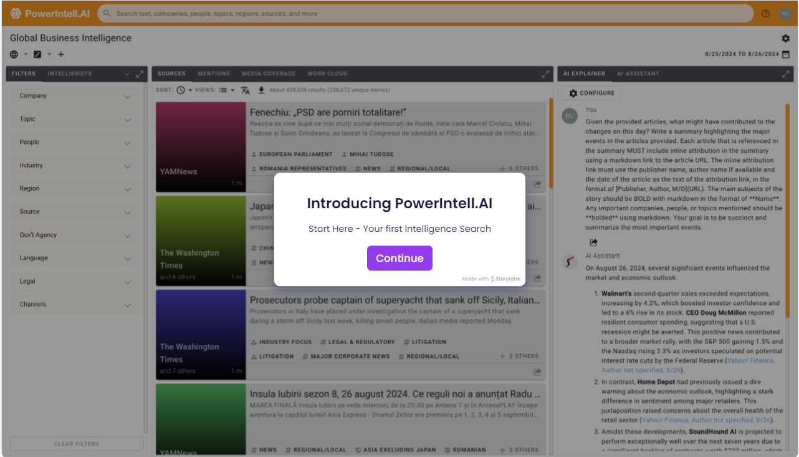Maximize the AI Explainer panel
This screenshot has width=799, height=457.
click(x=785, y=74)
